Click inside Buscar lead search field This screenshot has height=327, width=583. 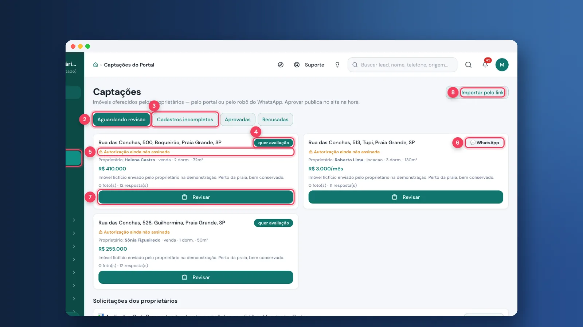pos(402,65)
